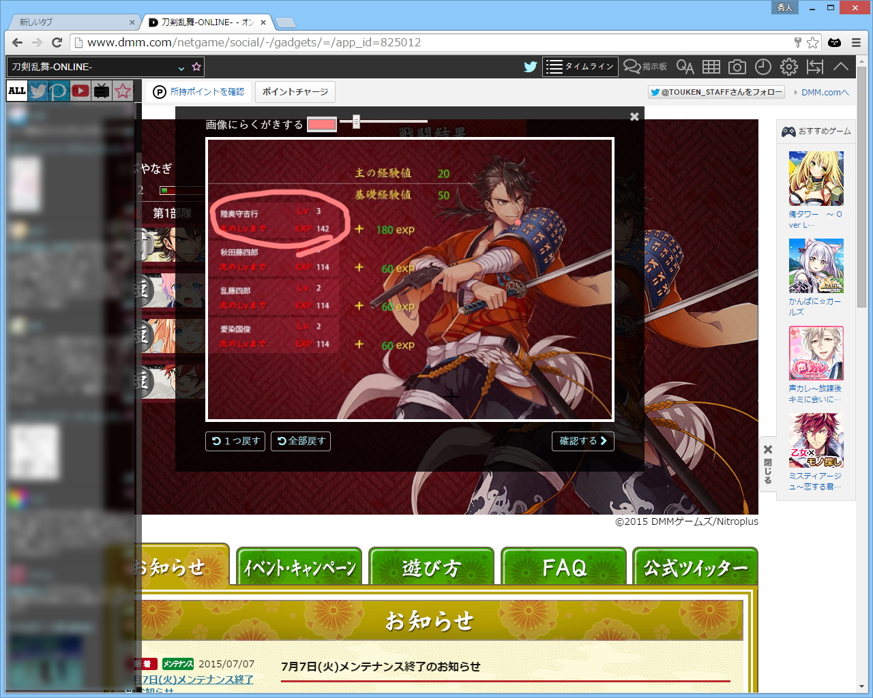Click the かんぱに☆ガールズ text link

[x=815, y=307]
